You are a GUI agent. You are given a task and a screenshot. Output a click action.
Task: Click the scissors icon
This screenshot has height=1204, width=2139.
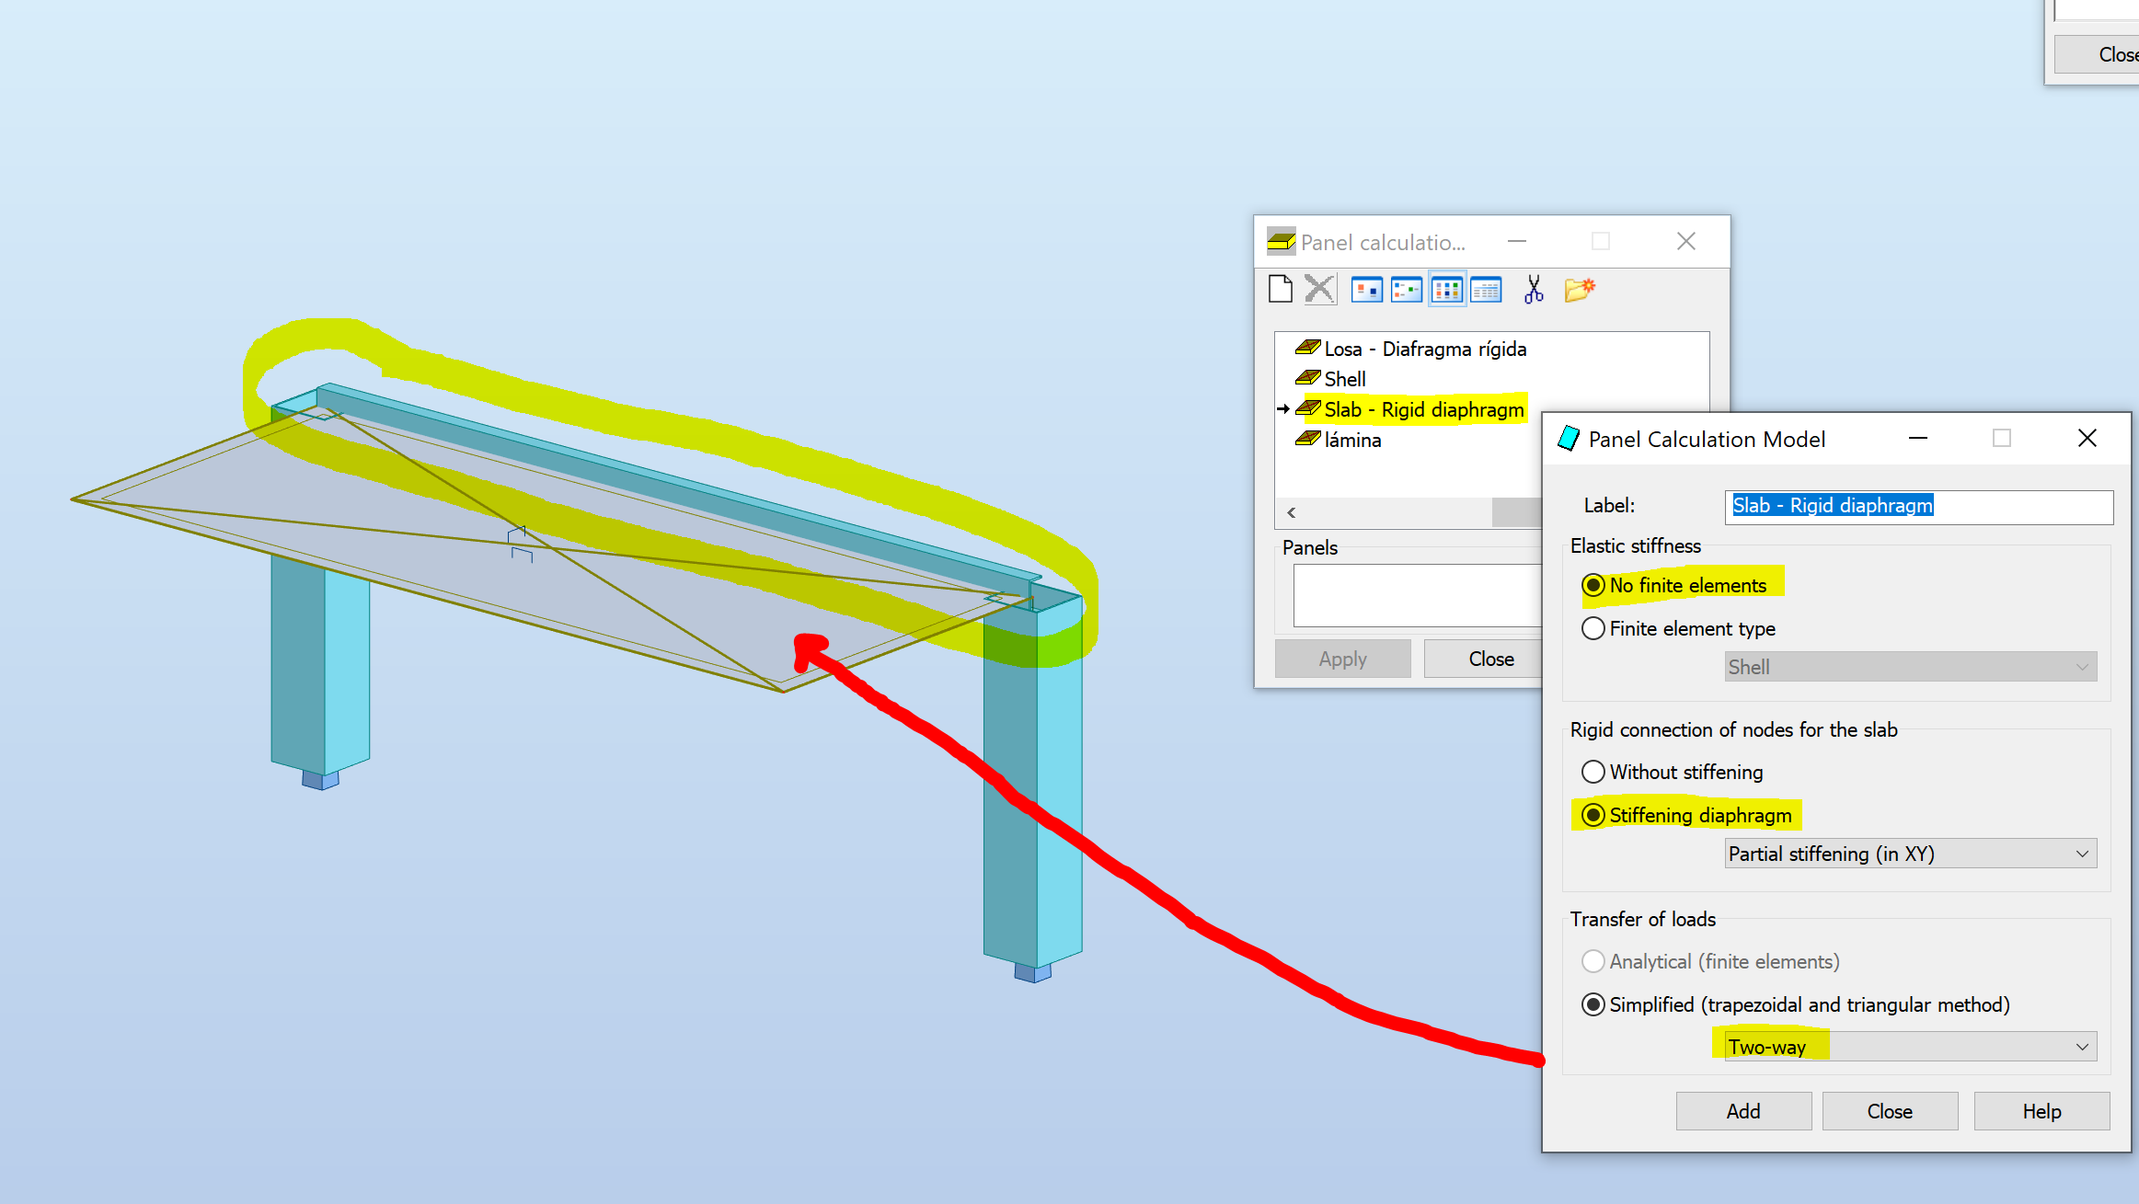1534,290
